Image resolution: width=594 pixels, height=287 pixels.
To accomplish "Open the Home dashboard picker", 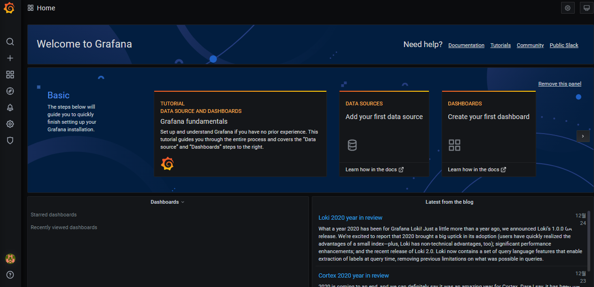I will point(46,8).
